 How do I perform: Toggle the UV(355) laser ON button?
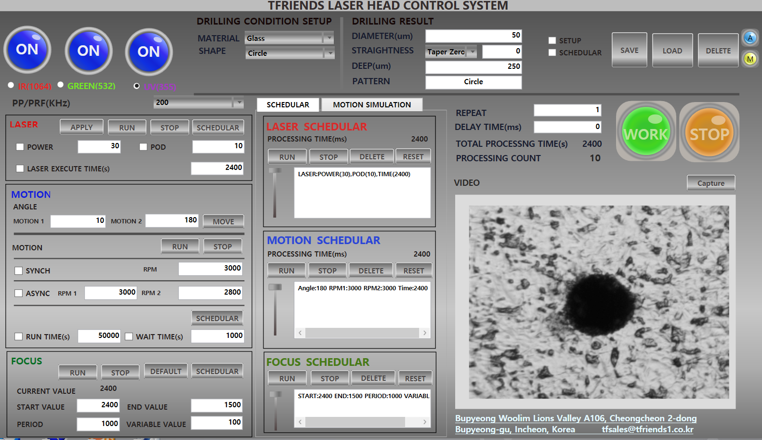point(149,52)
